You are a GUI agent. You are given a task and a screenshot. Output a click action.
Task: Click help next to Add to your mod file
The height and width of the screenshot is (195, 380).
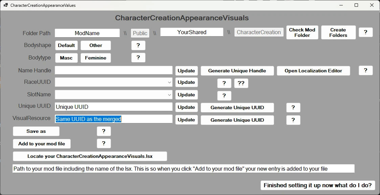click(x=104, y=144)
